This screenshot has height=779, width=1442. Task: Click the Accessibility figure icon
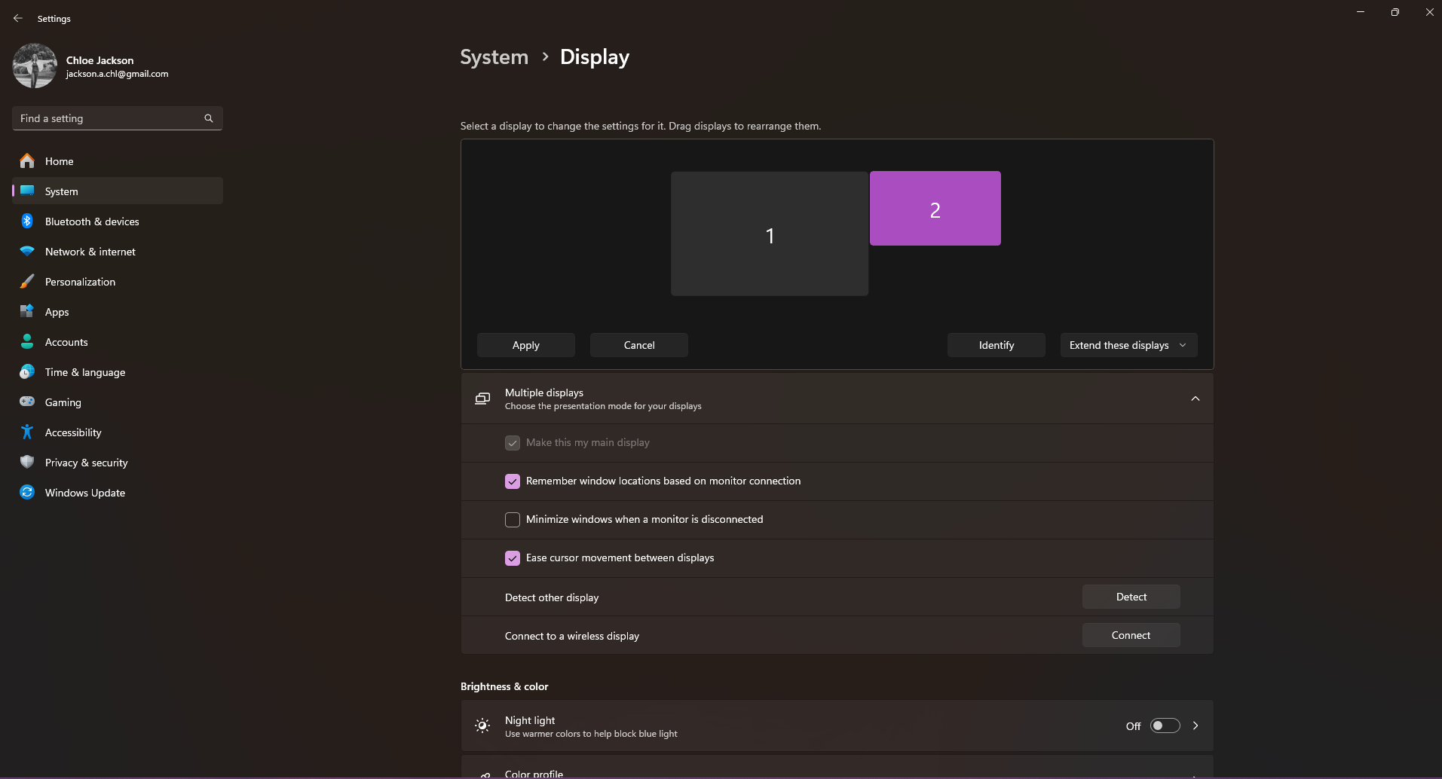[27, 432]
